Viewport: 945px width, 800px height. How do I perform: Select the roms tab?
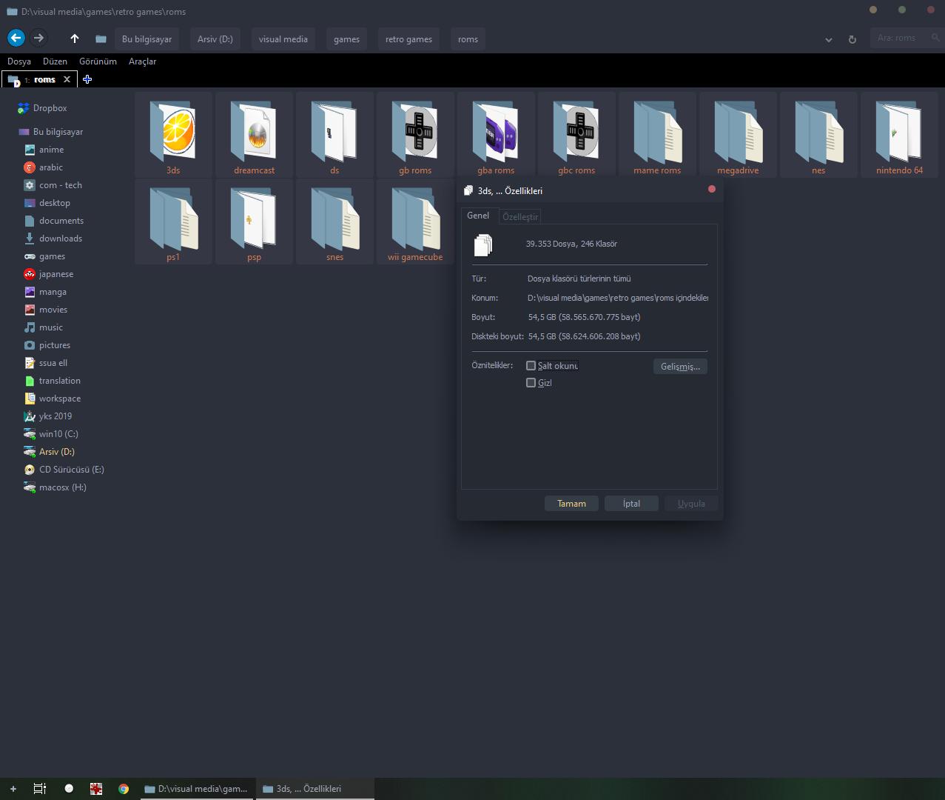coord(38,79)
